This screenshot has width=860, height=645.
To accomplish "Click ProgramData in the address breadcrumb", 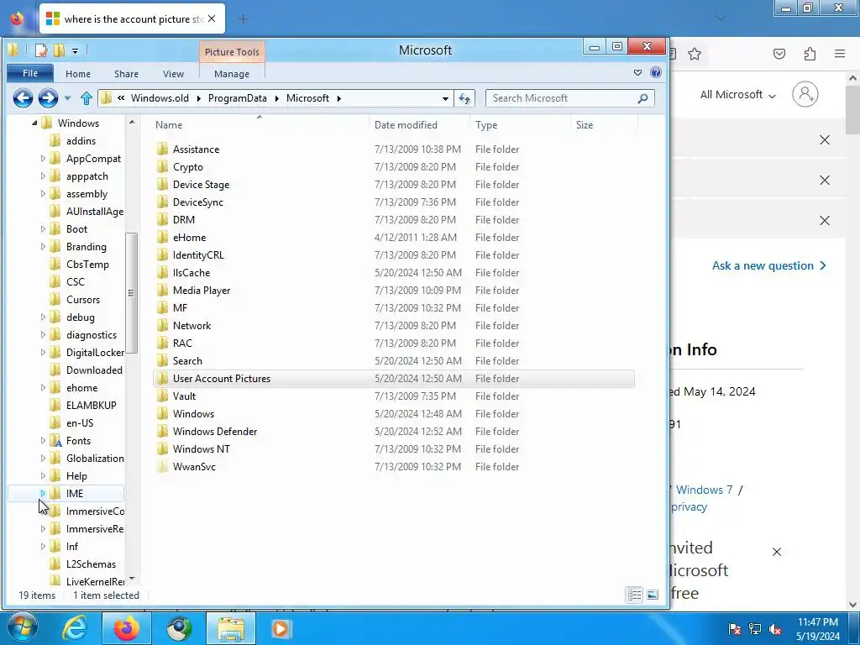I will click(x=238, y=98).
